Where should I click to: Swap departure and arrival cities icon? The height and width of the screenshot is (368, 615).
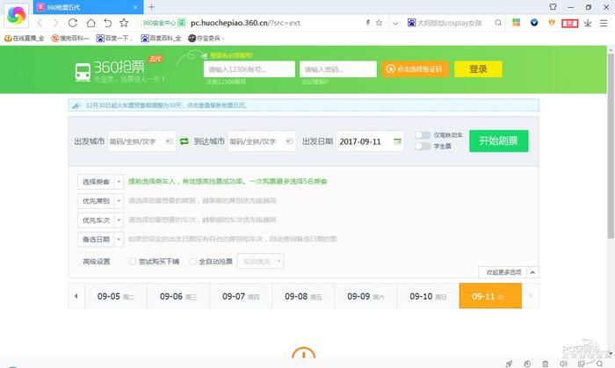click(x=184, y=141)
